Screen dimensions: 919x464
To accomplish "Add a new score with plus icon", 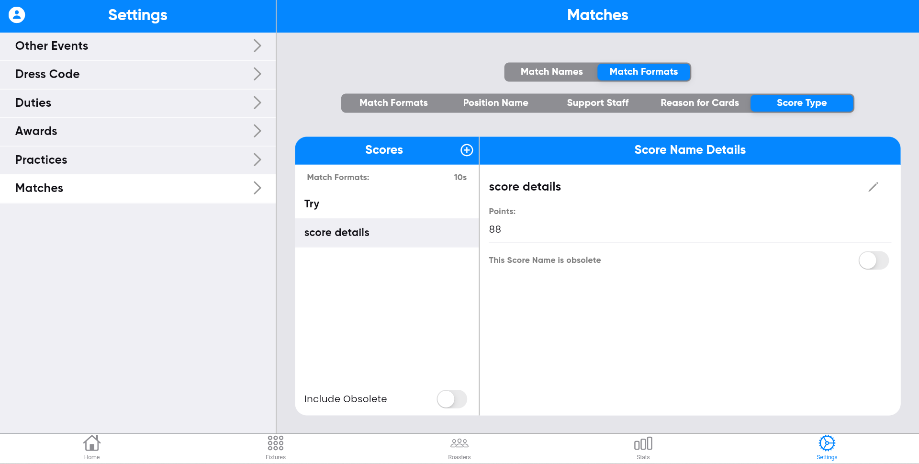I will tap(466, 150).
